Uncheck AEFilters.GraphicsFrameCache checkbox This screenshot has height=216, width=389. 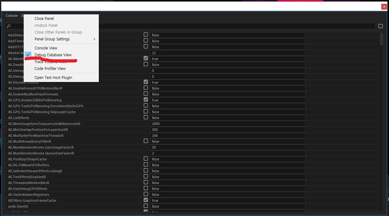click(x=146, y=200)
